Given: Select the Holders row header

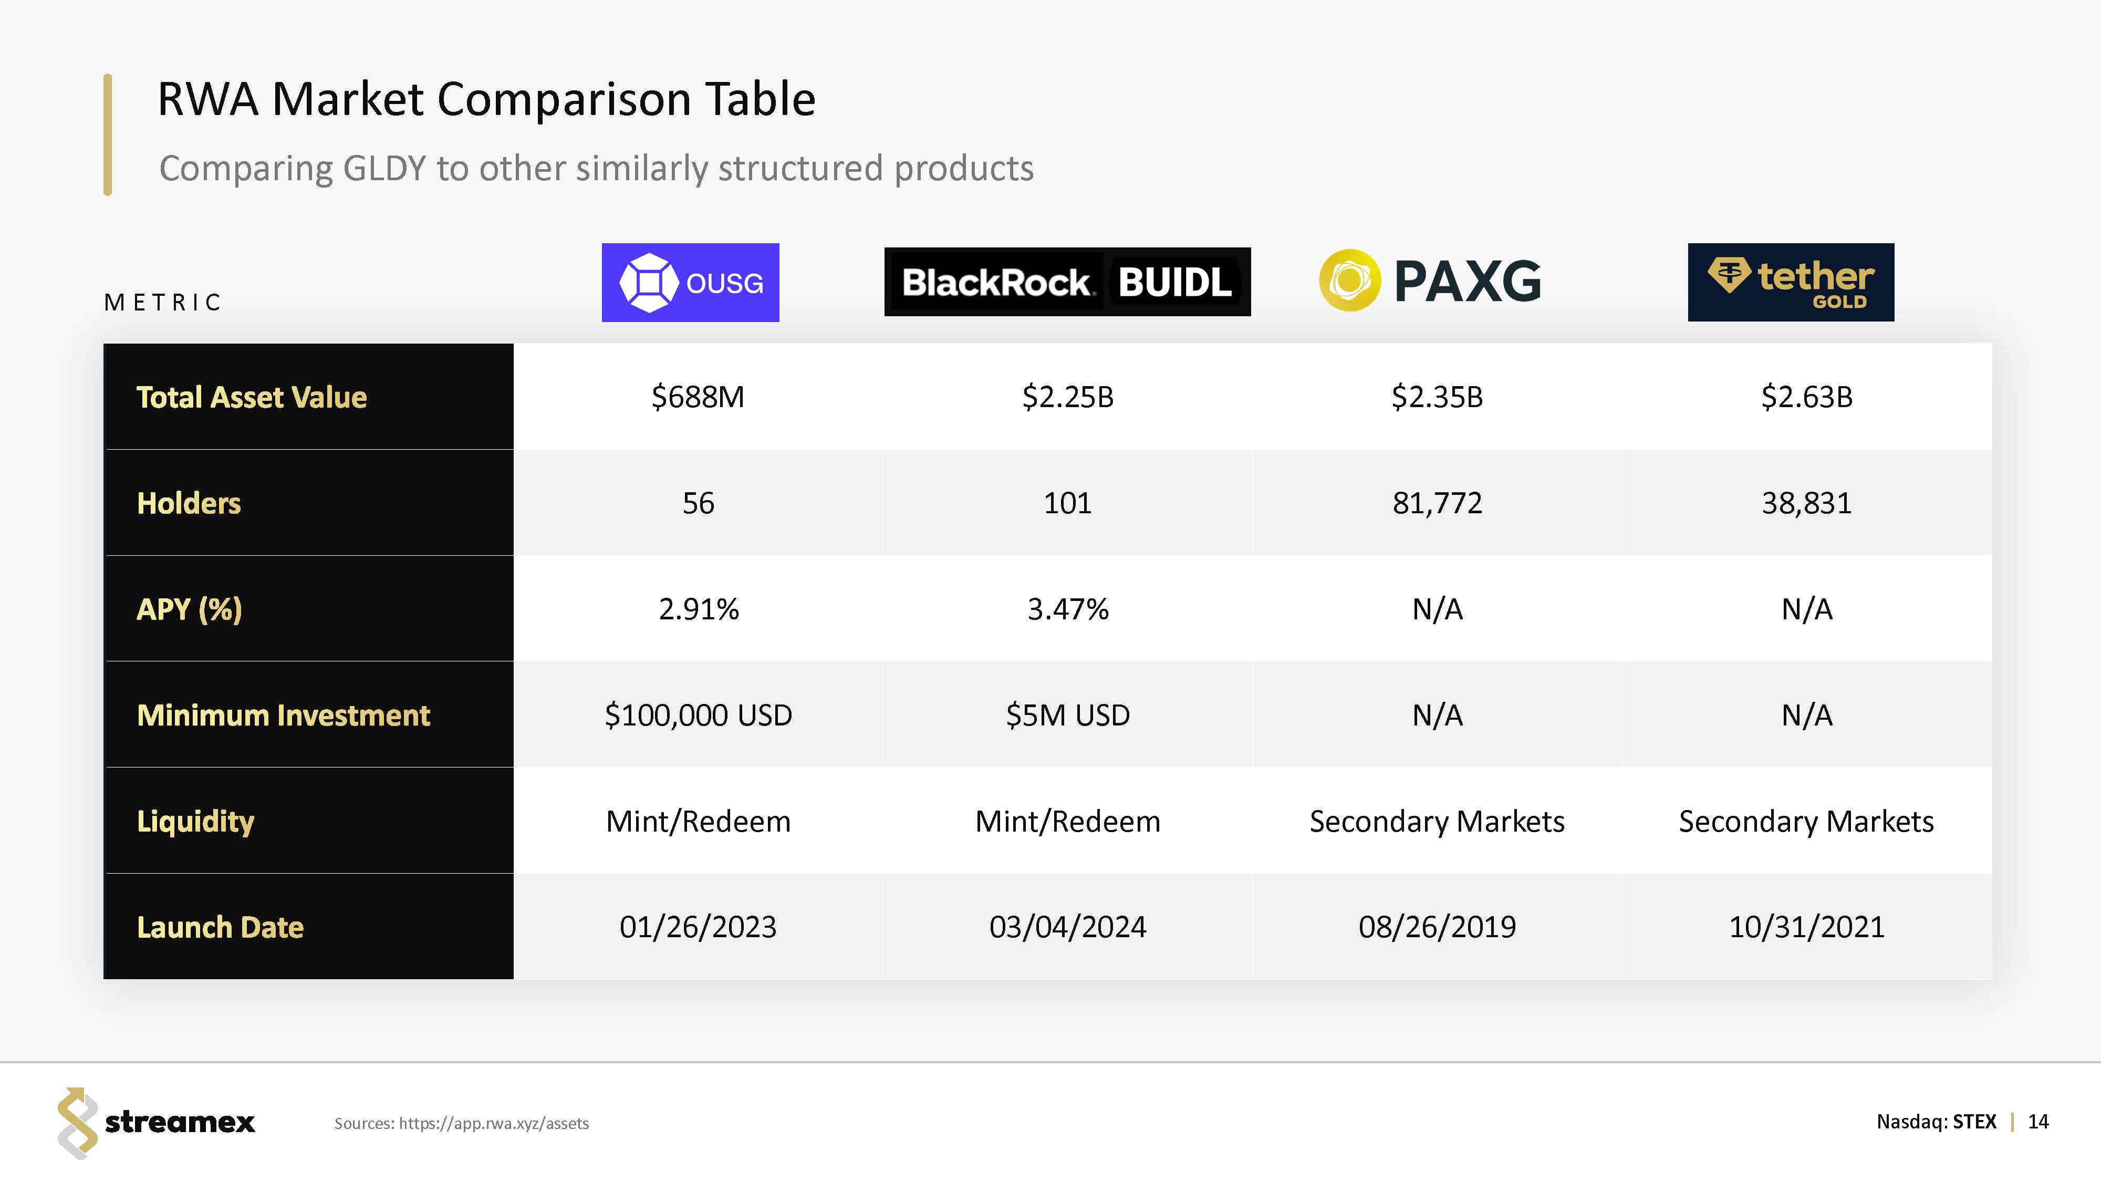Looking at the screenshot, I should coord(189,503).
